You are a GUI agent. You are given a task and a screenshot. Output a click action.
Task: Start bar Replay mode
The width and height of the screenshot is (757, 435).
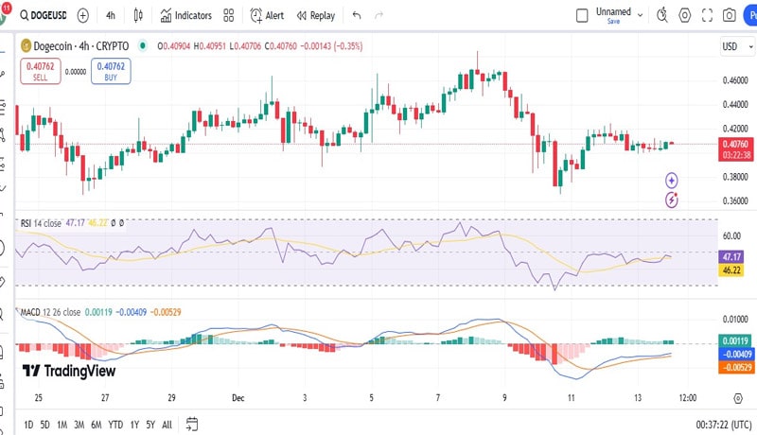316,15
